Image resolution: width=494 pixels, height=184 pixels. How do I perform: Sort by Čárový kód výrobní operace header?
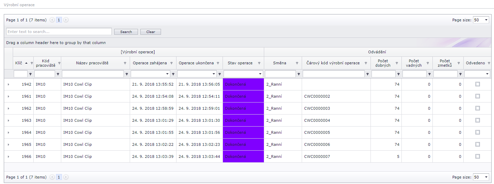(333, 63)
